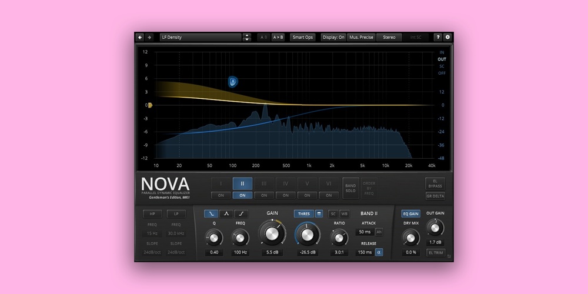Viewport: 588px width, 294px height.
Task: Select the low shelf filter shape
Action: [211, 214]
